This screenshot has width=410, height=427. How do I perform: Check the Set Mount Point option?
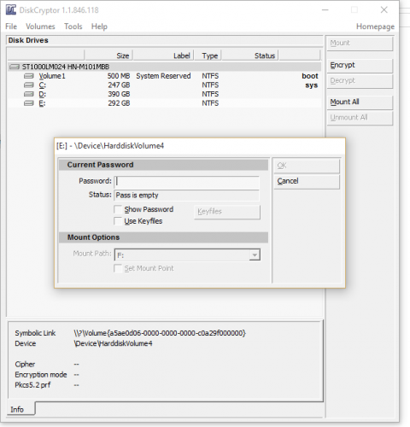click(x=118, y=268)
